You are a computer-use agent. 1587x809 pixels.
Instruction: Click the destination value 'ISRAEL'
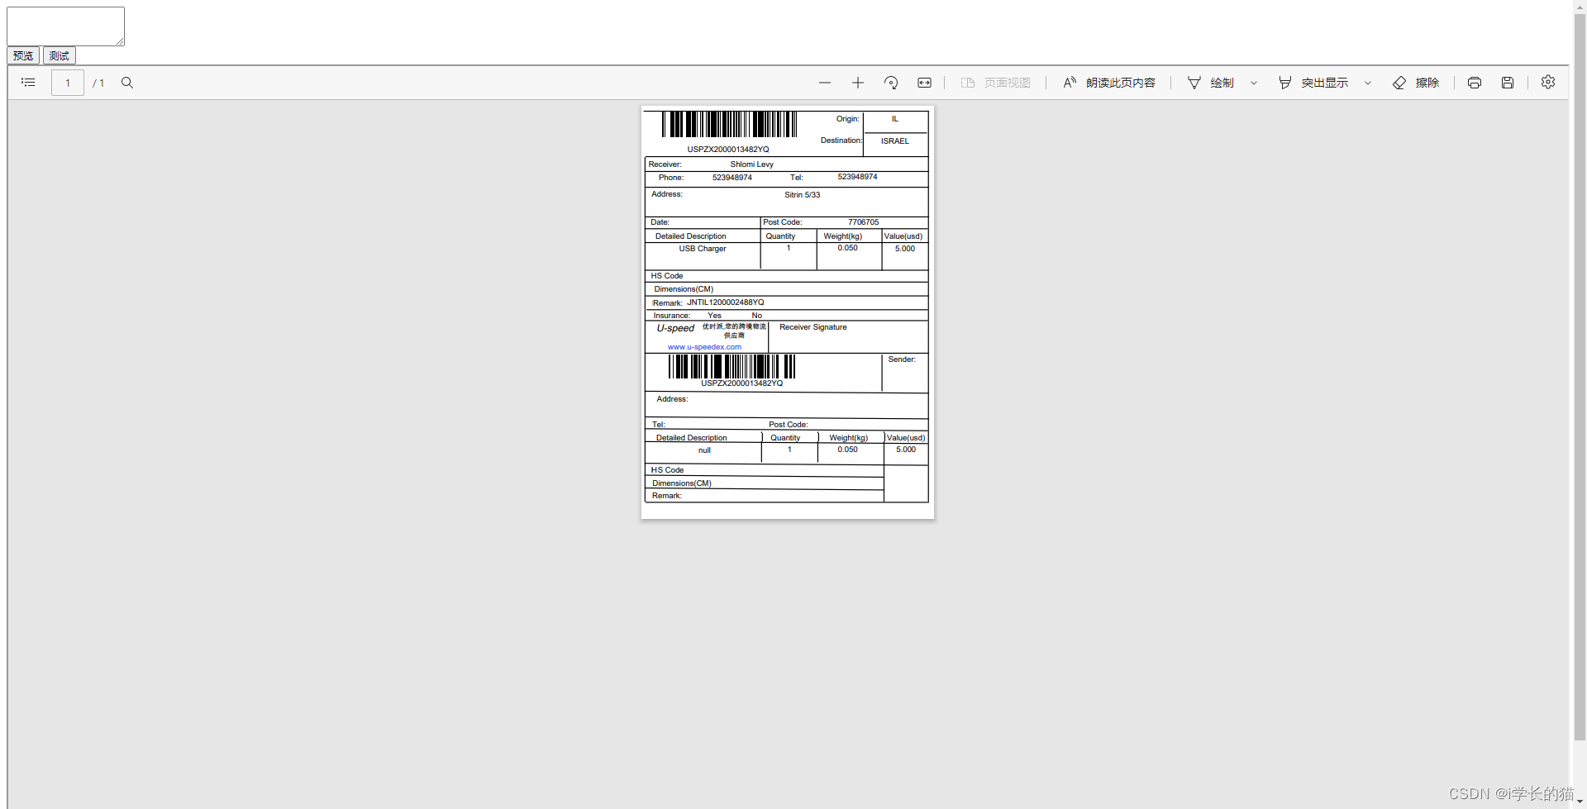point(894,141)
